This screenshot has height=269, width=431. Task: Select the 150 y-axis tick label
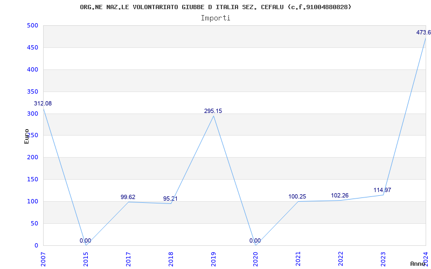coord(32,179)
